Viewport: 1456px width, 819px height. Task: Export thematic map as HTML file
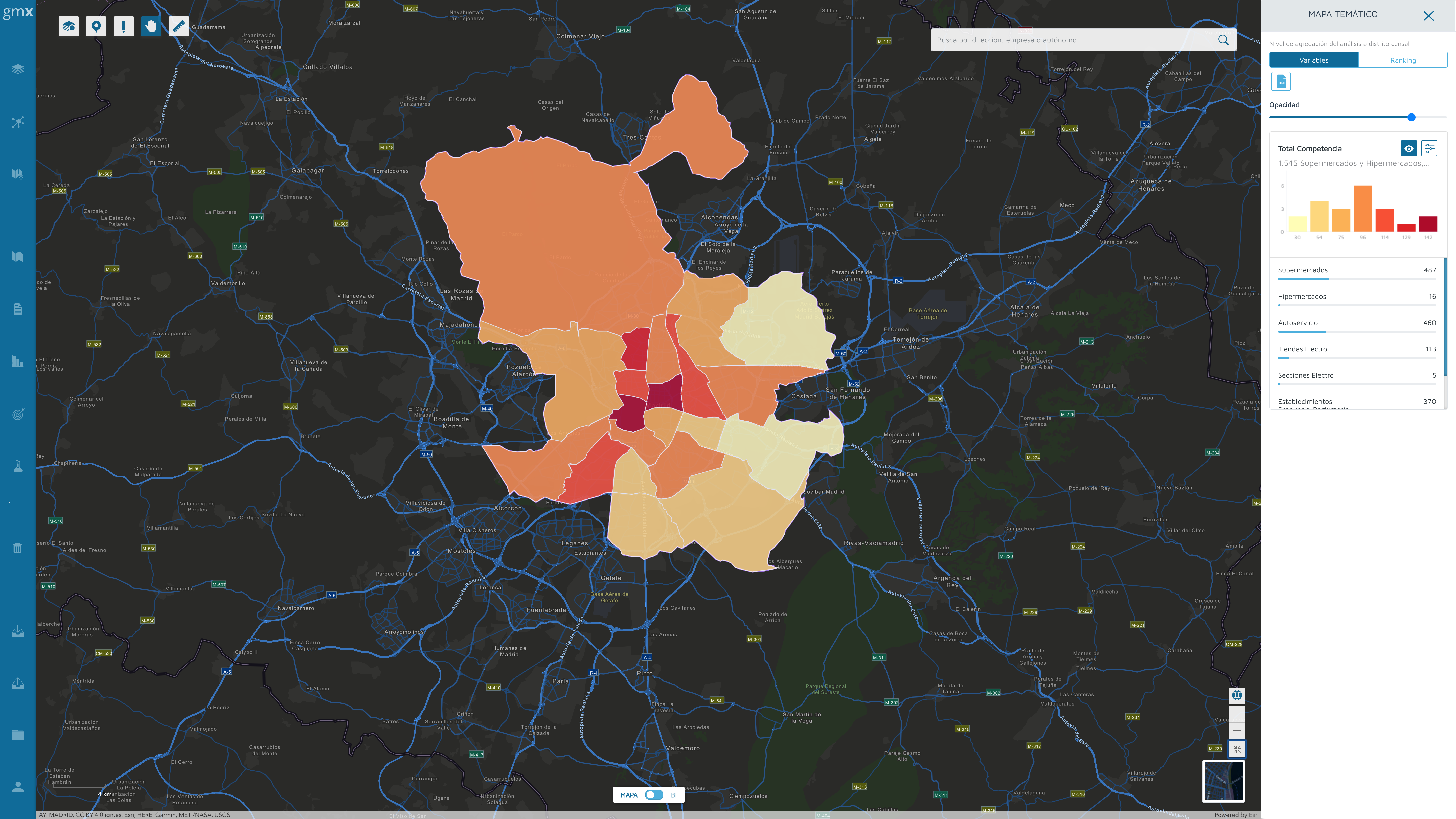[x=1281, y=82]
